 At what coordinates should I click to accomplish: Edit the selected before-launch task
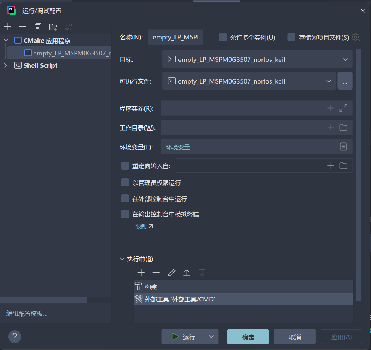(x=172, y=272)
